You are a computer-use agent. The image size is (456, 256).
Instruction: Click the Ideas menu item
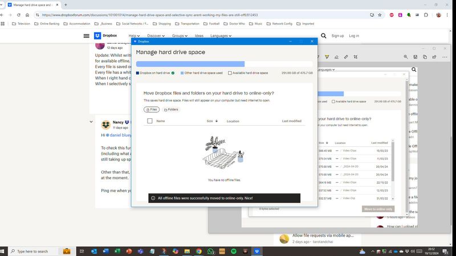click(x=199, y=36)
